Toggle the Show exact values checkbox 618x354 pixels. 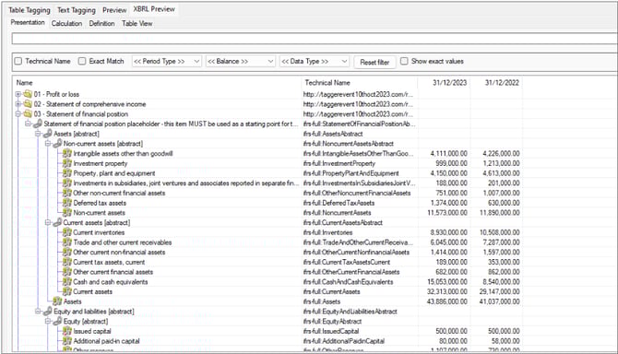[x=404, y=61]
